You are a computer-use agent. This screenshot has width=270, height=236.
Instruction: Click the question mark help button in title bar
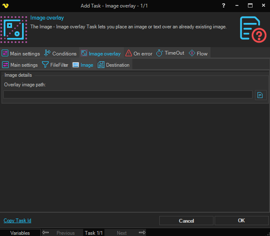(224, 6)
